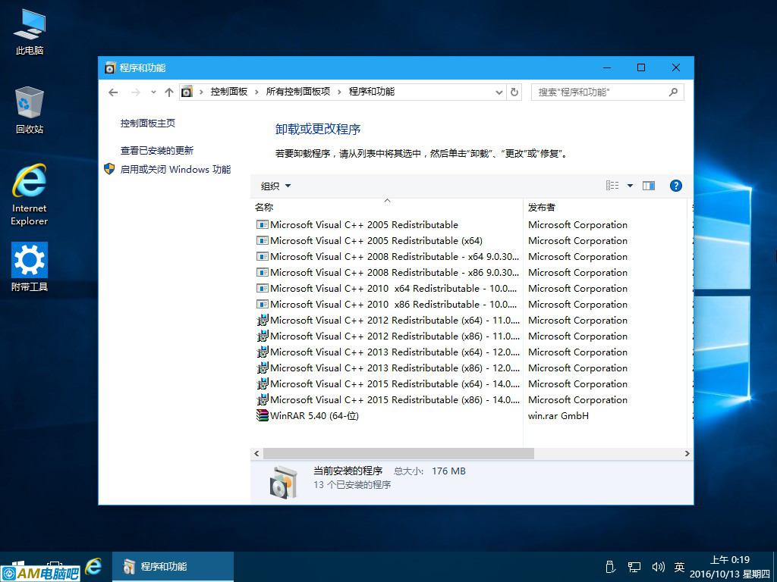Open 查看已安装的更新 link
This screenshot has height=582, width=777.
156,151
